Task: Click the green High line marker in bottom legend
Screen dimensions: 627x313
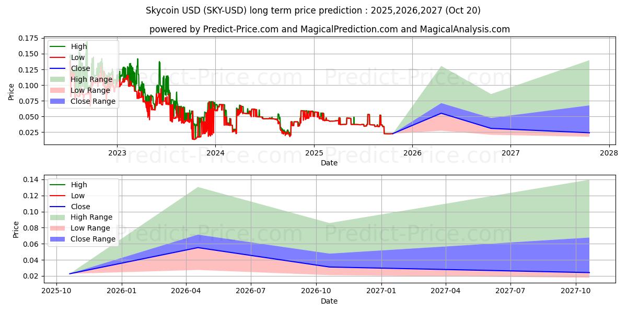Action: (x=58, y=185)
